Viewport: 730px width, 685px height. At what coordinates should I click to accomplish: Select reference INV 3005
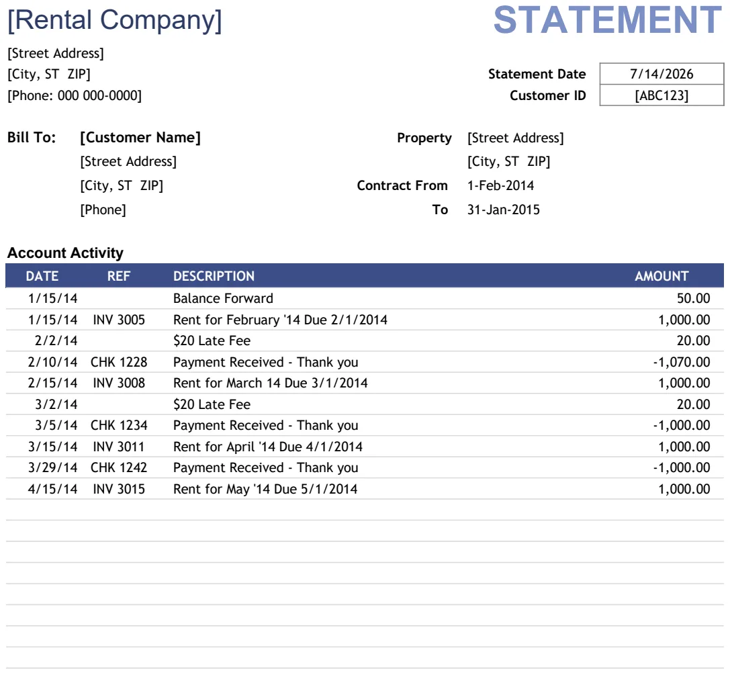click(x=119, y=320)
